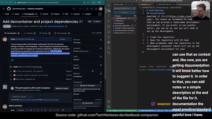Switch to the README.md editor tab
The height and width of the screenshot is (119, 212).
[x=146, y=4]
